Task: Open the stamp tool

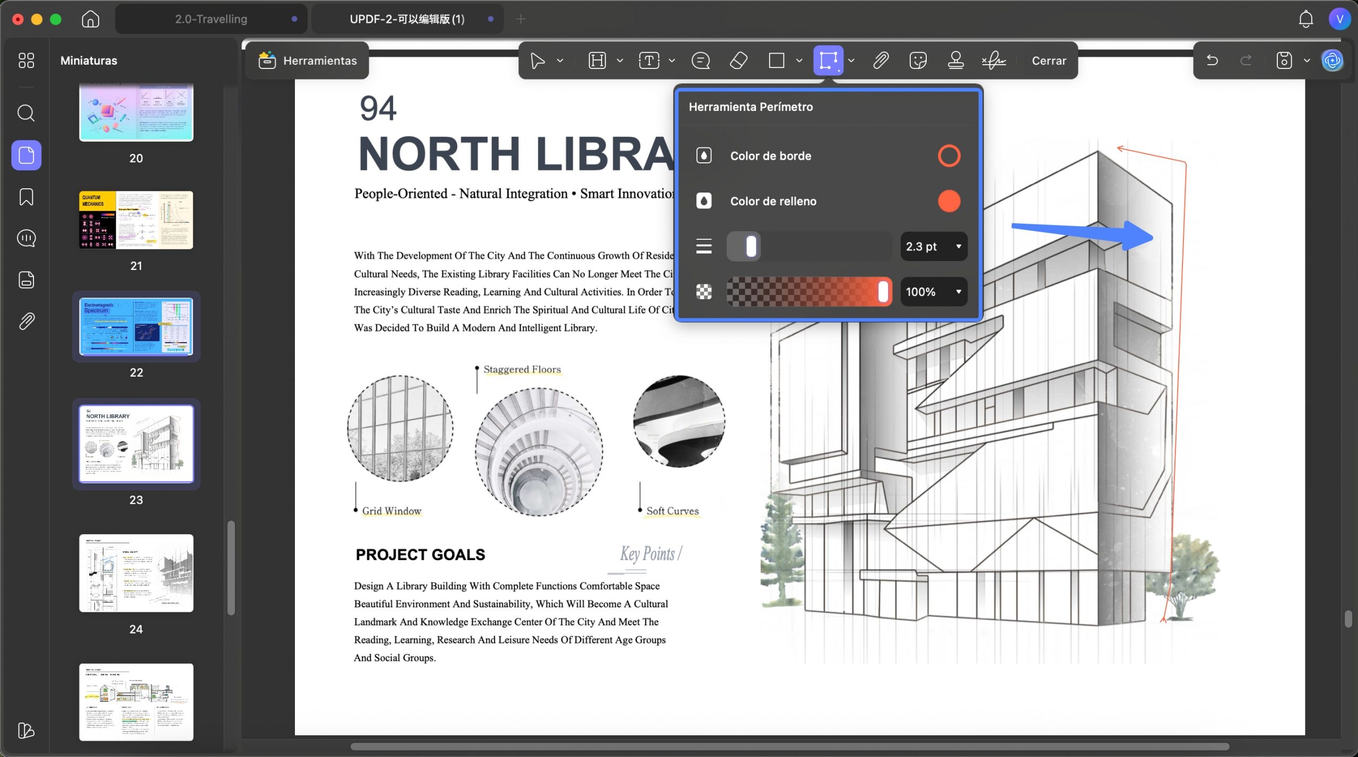Action: (x=955, y=60)
